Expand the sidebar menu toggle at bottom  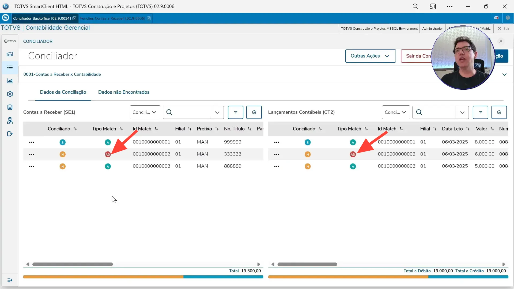click(10, 280)
